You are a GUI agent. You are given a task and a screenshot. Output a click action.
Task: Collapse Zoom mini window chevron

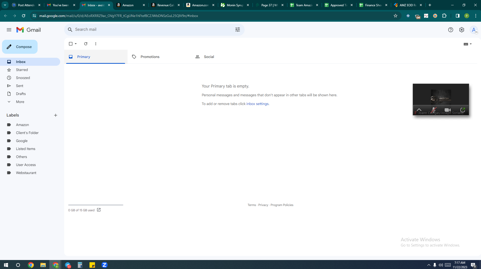[x=419, y=110]
